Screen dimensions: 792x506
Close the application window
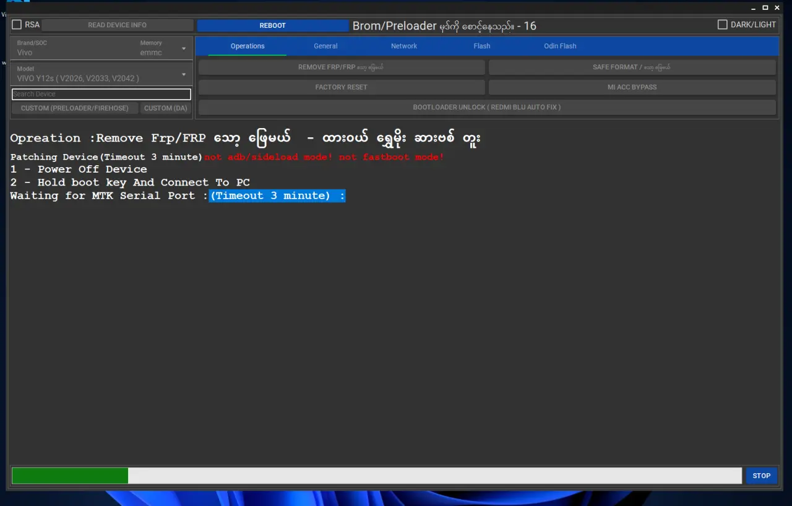point(777,7)
